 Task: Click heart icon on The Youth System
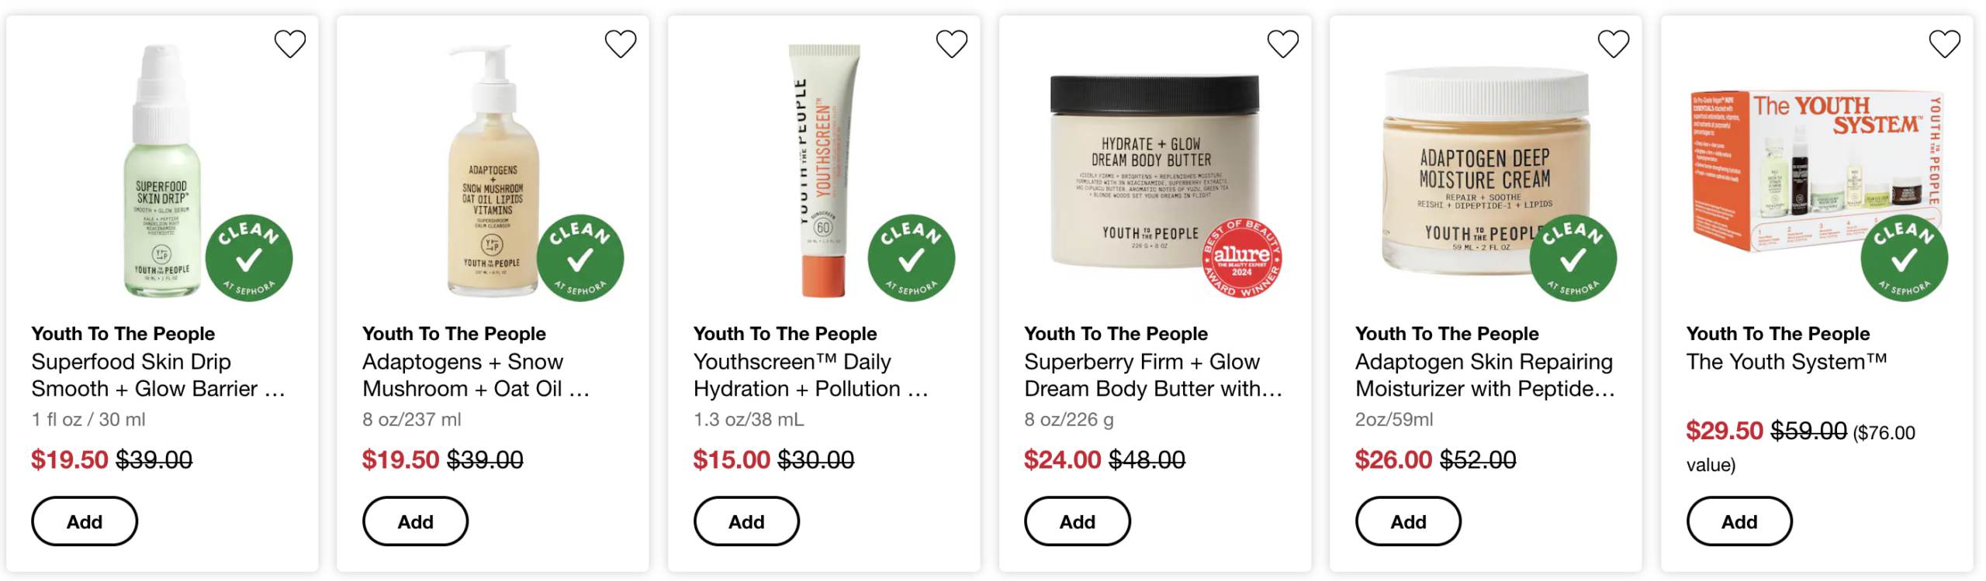tap(1944, 44)
